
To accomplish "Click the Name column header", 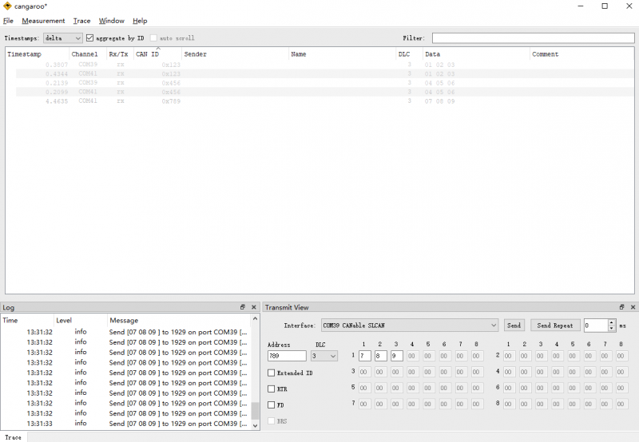I will (343, 54).
